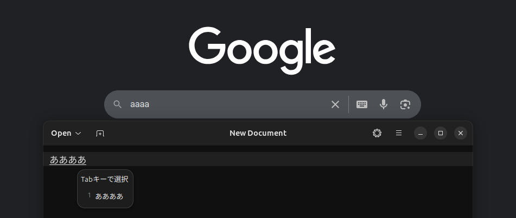This screenshot has width=516, height=218.
Task: Open Google Lens image search
Action: coord(405,104)
